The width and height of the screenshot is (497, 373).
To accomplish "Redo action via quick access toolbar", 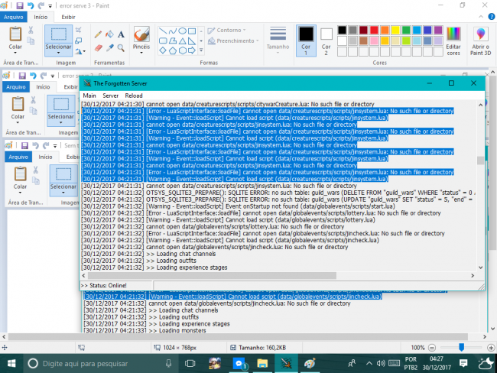I will 41,5.
